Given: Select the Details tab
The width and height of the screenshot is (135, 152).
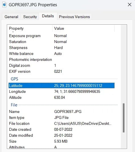Looking at the screenshot, I should [x=48, y=16].
